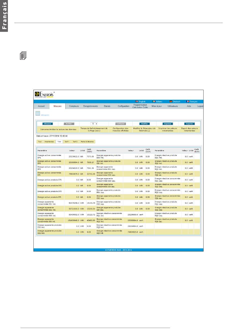Screen dimensions: 237x336
Task: Click the French flag icon
Action: pyautogui.click(x=188, y=101)
